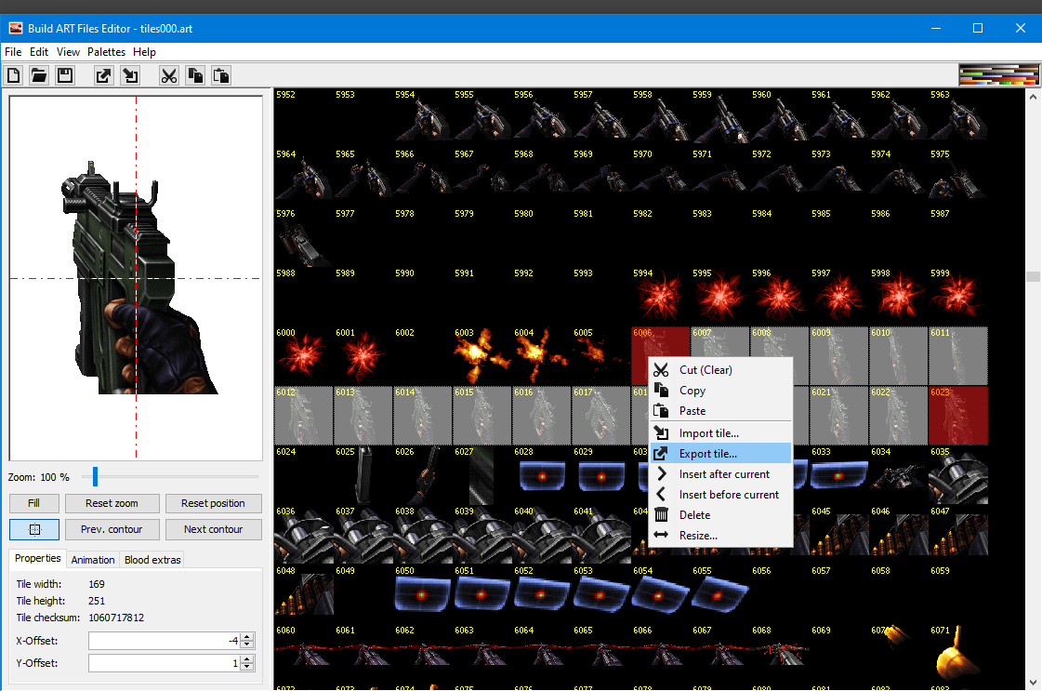The height and width of the screenshot is (691, 1042).
Task: Click the gun preview image canvas
Action: pos(137,278)
